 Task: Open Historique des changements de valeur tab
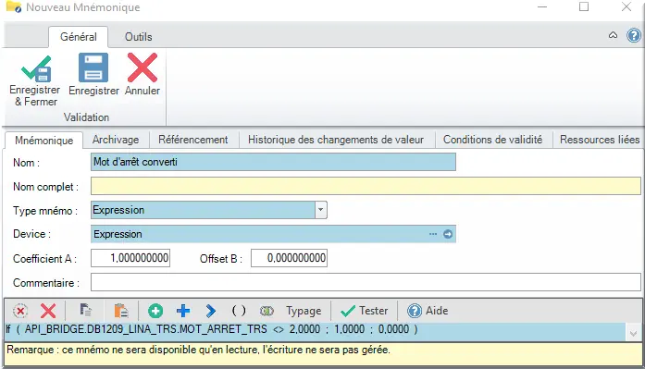point(336,140)
